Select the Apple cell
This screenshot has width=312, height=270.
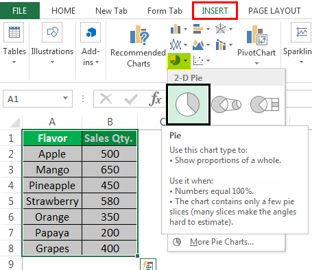pyautogui.click(x=52, y=154)
